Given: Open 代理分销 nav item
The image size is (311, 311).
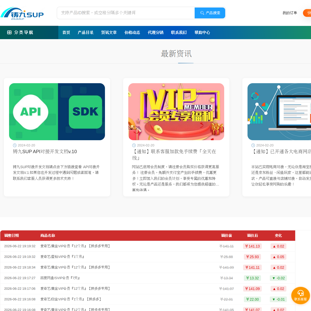Looking at the screenshot, I should [155, 32].
